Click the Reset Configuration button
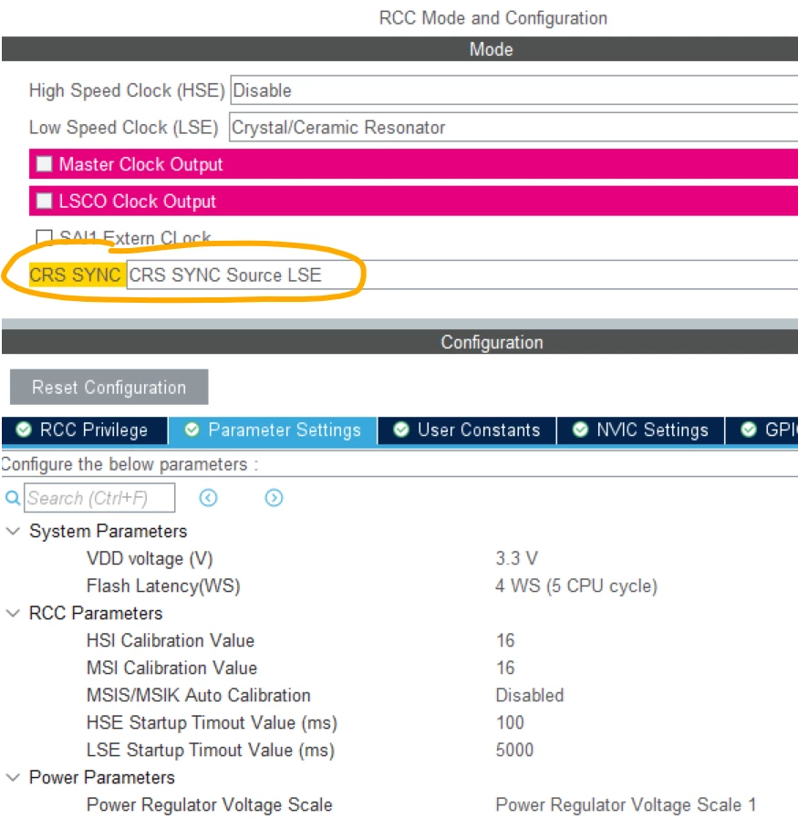 pos(109,387)
